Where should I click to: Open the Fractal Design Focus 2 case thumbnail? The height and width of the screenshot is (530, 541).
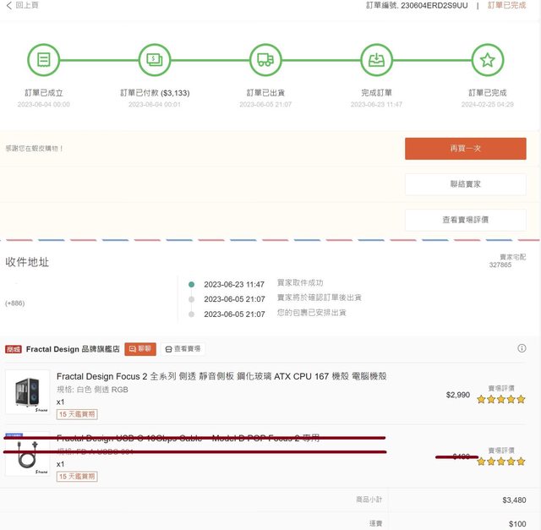(28, 392)
